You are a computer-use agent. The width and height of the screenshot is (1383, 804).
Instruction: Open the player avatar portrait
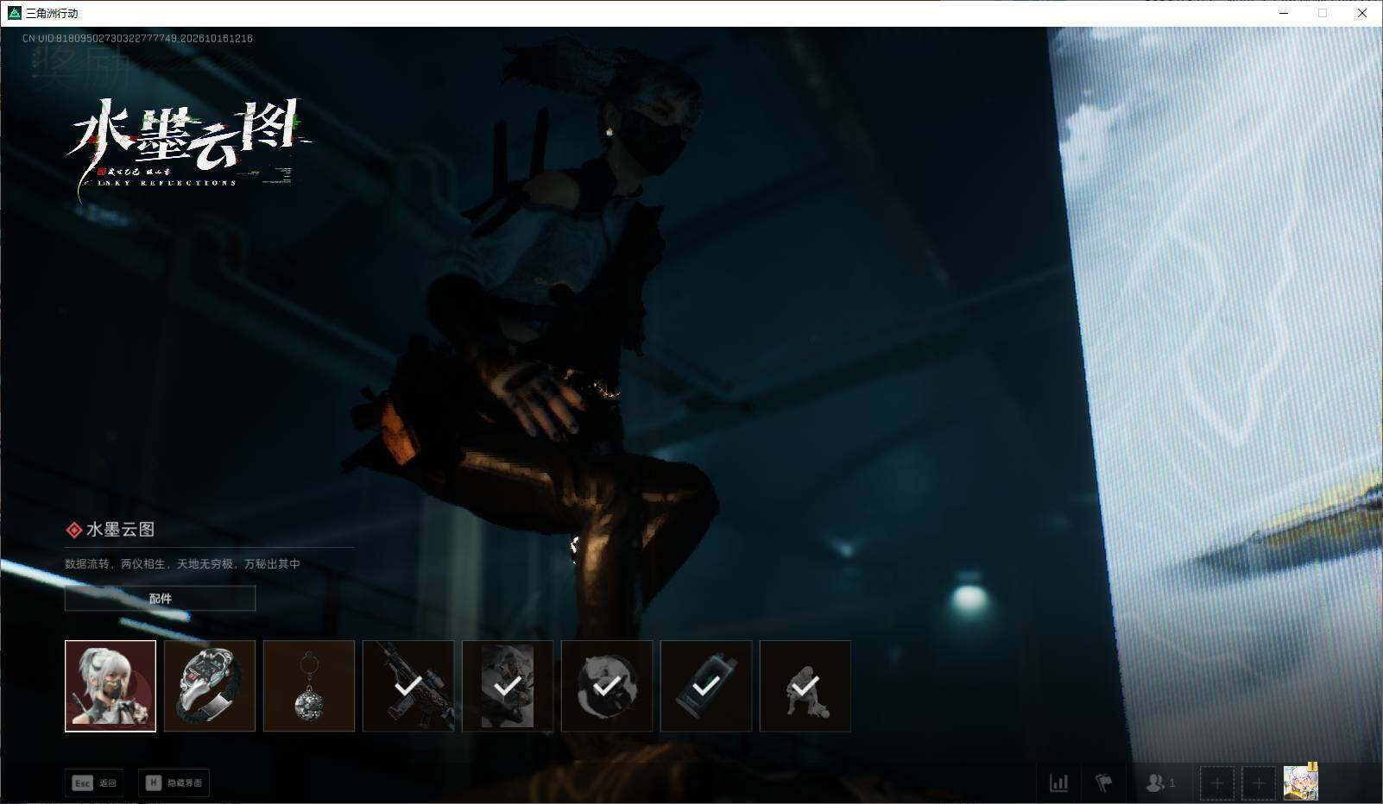pyautogui.click(x=1301, y=782)
